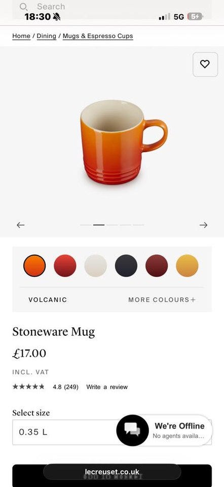Go to previous product image arrow
Image resolution: width=224 pixels, height=487 pixels.
coord(20,225)
